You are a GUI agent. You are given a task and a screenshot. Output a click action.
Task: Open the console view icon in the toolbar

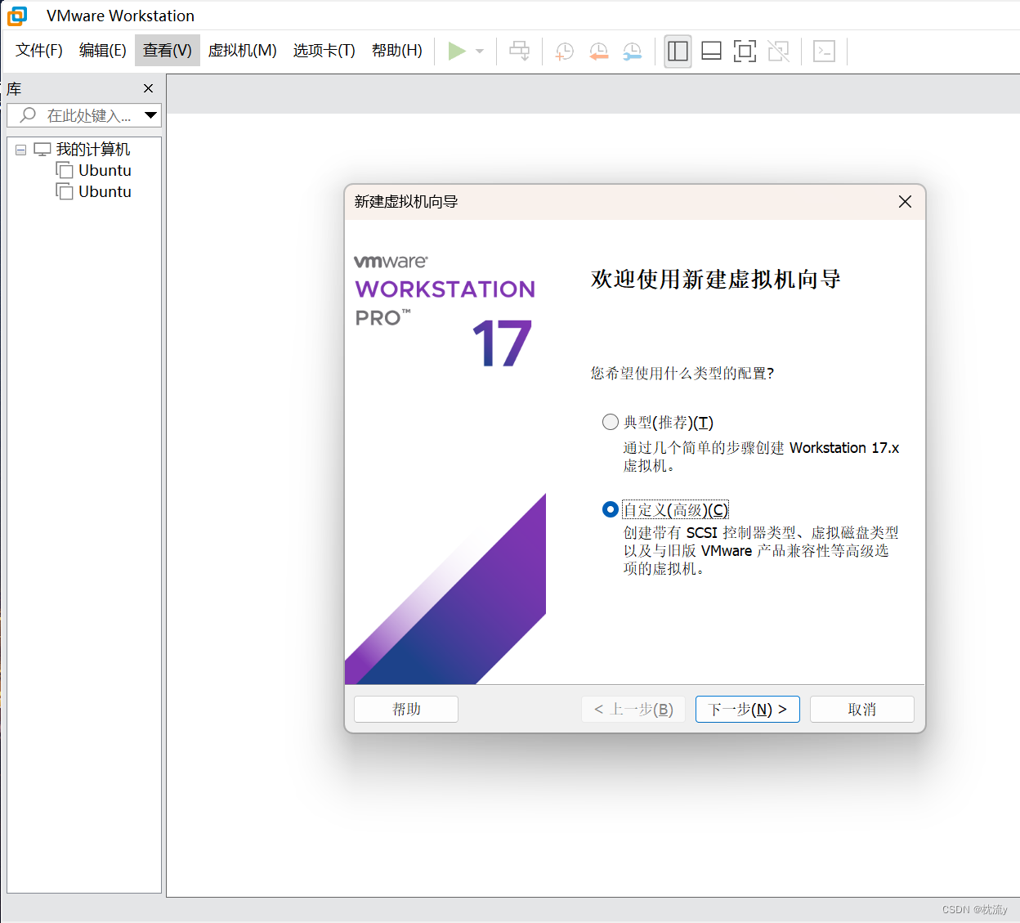(824, 51)
